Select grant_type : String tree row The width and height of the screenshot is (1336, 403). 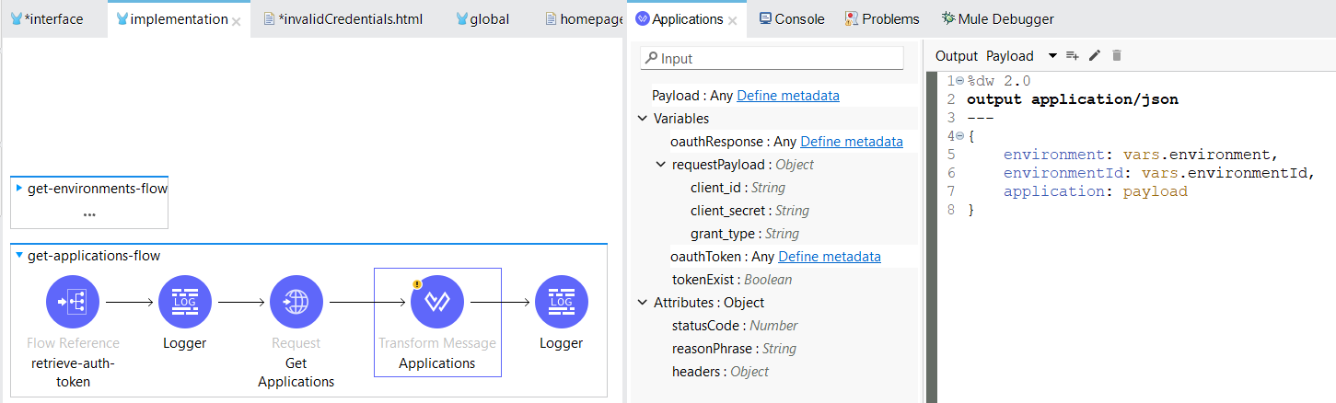(x=745, y=234)
